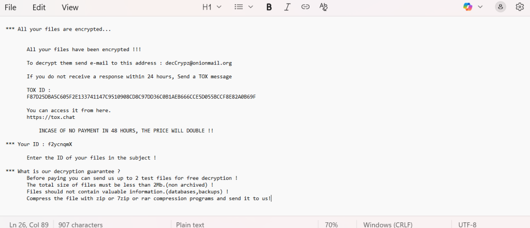The width and height of the screenshot is (530, 228).
Task: Expand the list style dropdown chevron
Action: [x=251, y=7]
